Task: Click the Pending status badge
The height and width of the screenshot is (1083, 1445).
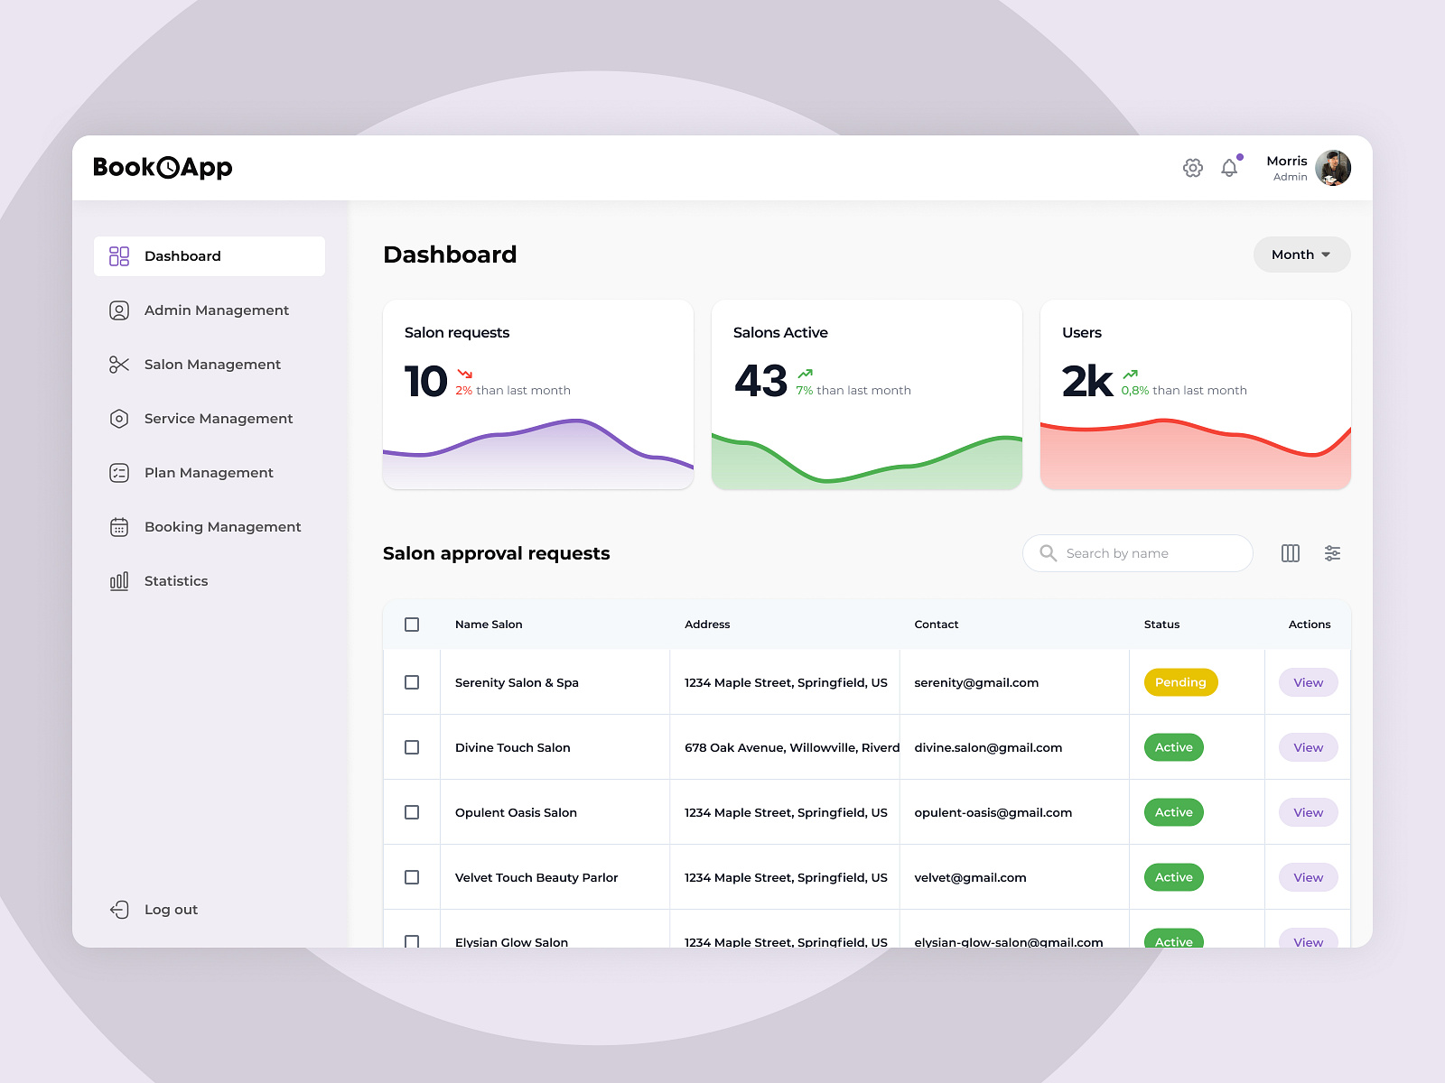Action: click(x=1180, y=682)
